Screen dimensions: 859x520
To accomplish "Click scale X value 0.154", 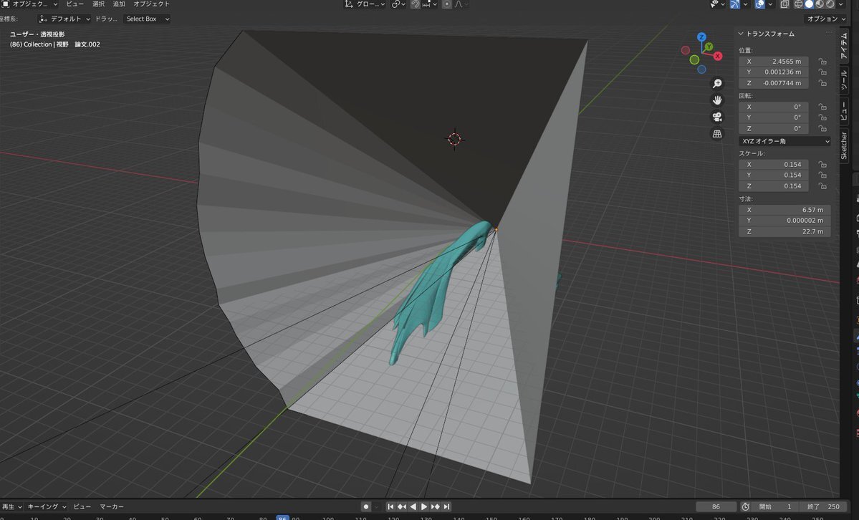I will coord(774,165).
